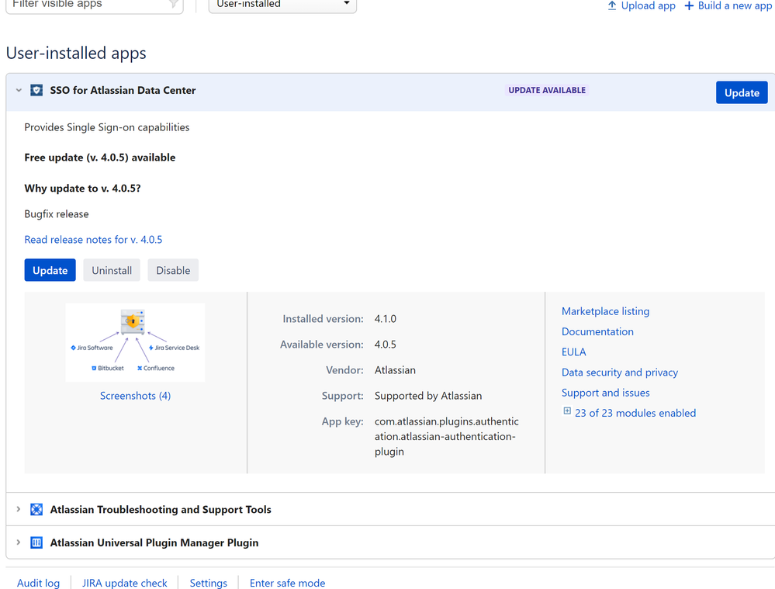Screen dimensions: 775x589
Task: Click the SSO for Atlassian Data Center shield icon
Action: tap(36, 90)
